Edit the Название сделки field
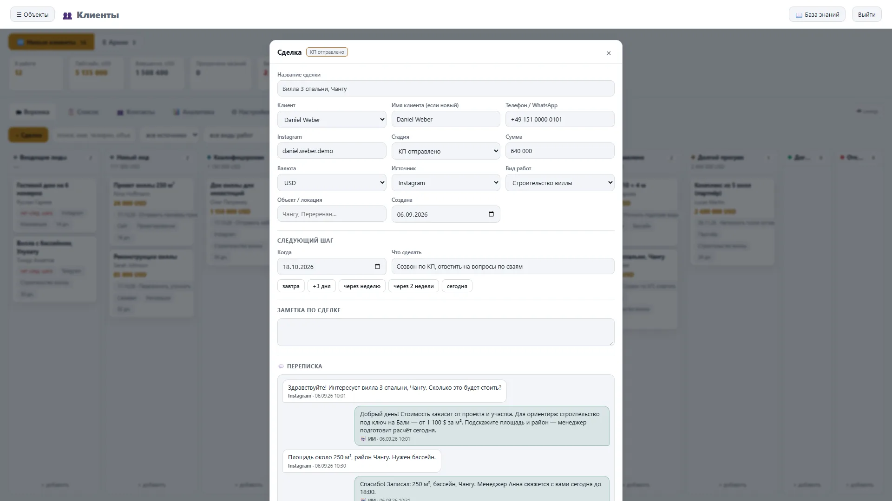 tap(446, 89)
